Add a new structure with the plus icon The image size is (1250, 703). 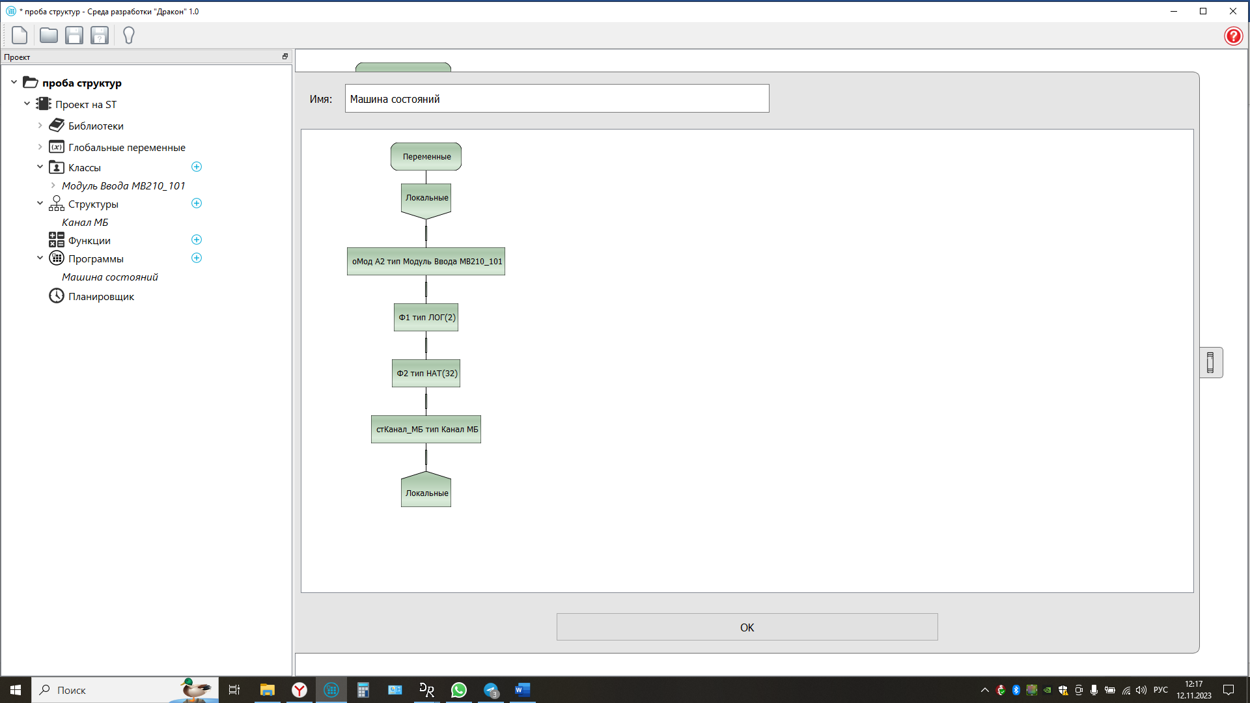tap(197, 204)
